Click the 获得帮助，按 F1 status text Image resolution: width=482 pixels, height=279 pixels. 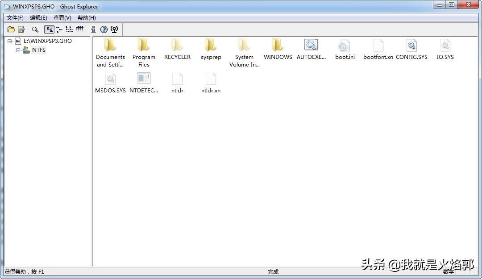tap(24, 271)
